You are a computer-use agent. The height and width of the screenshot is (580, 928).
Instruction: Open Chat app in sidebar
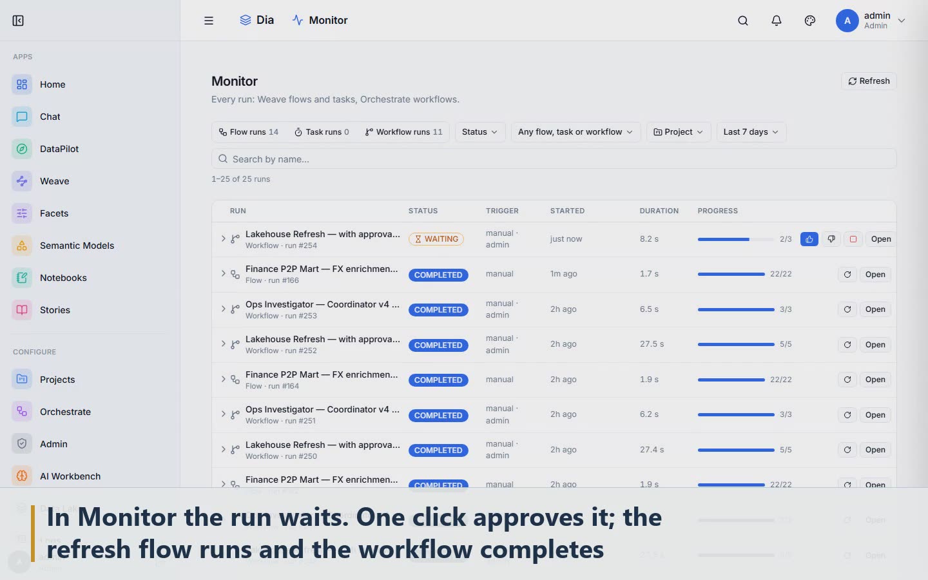pyautogui.click(x=90, y=117)
